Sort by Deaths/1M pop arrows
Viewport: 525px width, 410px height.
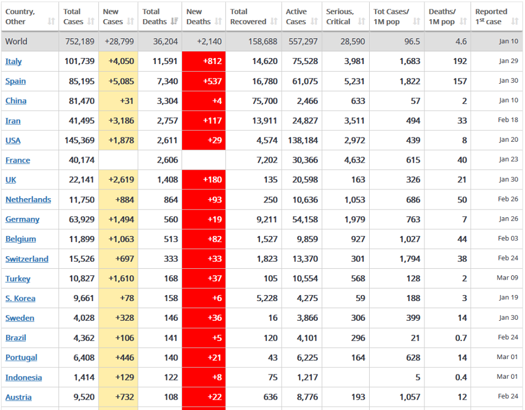click(x=463, y=21)
